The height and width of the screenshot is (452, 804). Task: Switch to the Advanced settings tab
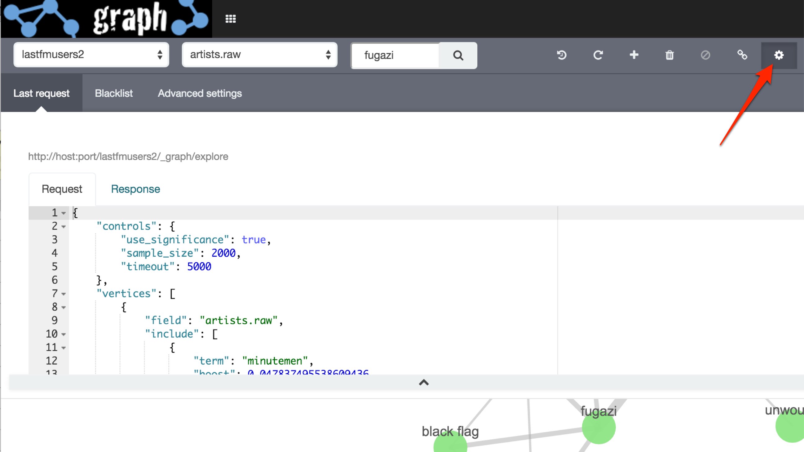199,93
